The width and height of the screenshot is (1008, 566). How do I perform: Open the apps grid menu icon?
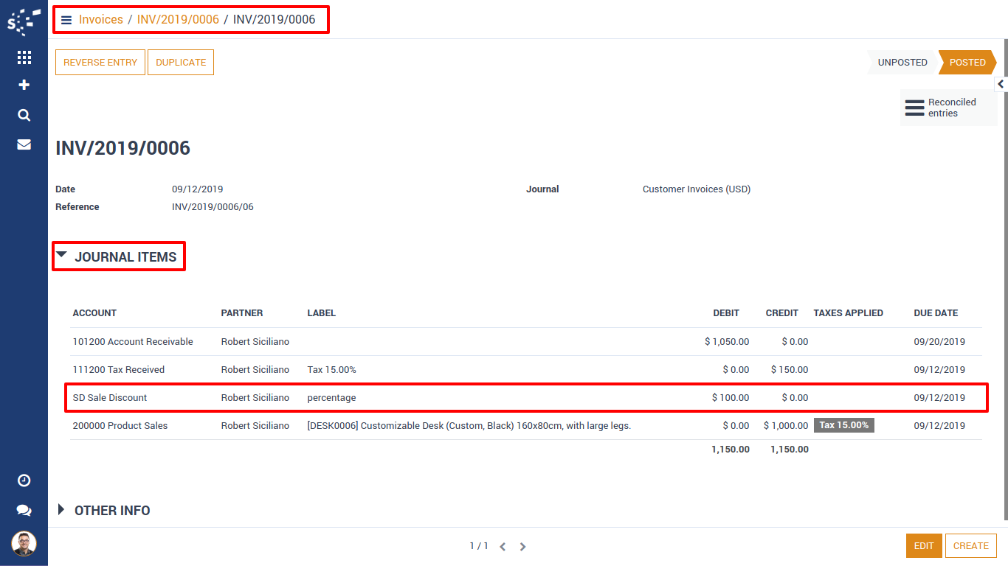[24, 57]
